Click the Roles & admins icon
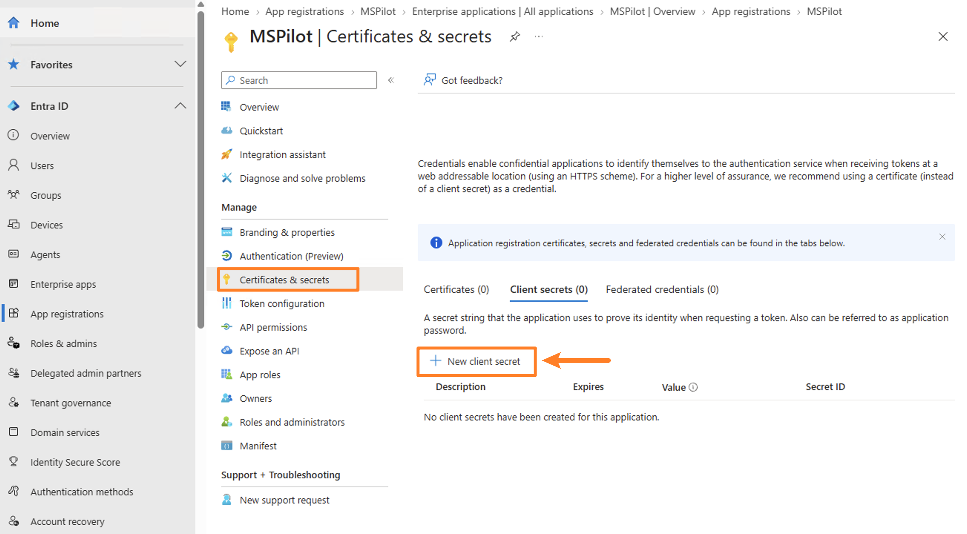Image resolution: width=967 pixels, height=534 pixels. 13,343
